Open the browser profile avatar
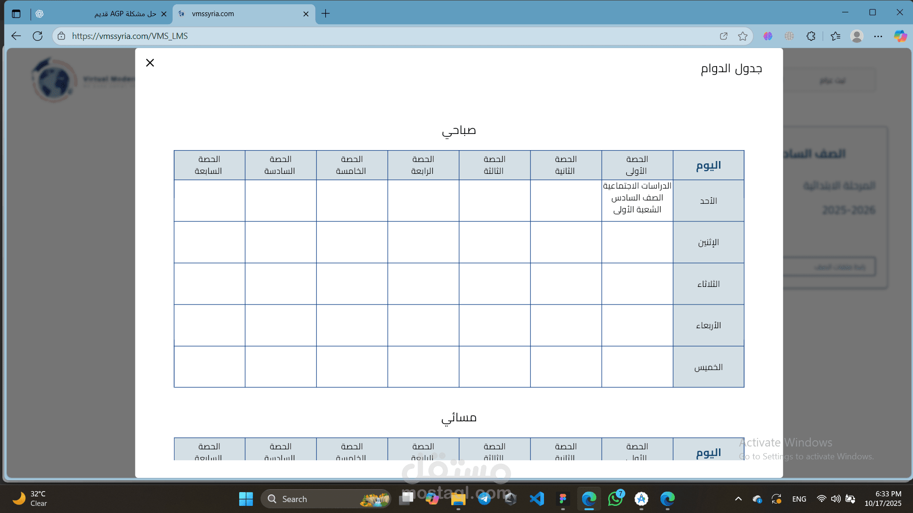This screenshot has width=913, height=513. tap(857, 36)
